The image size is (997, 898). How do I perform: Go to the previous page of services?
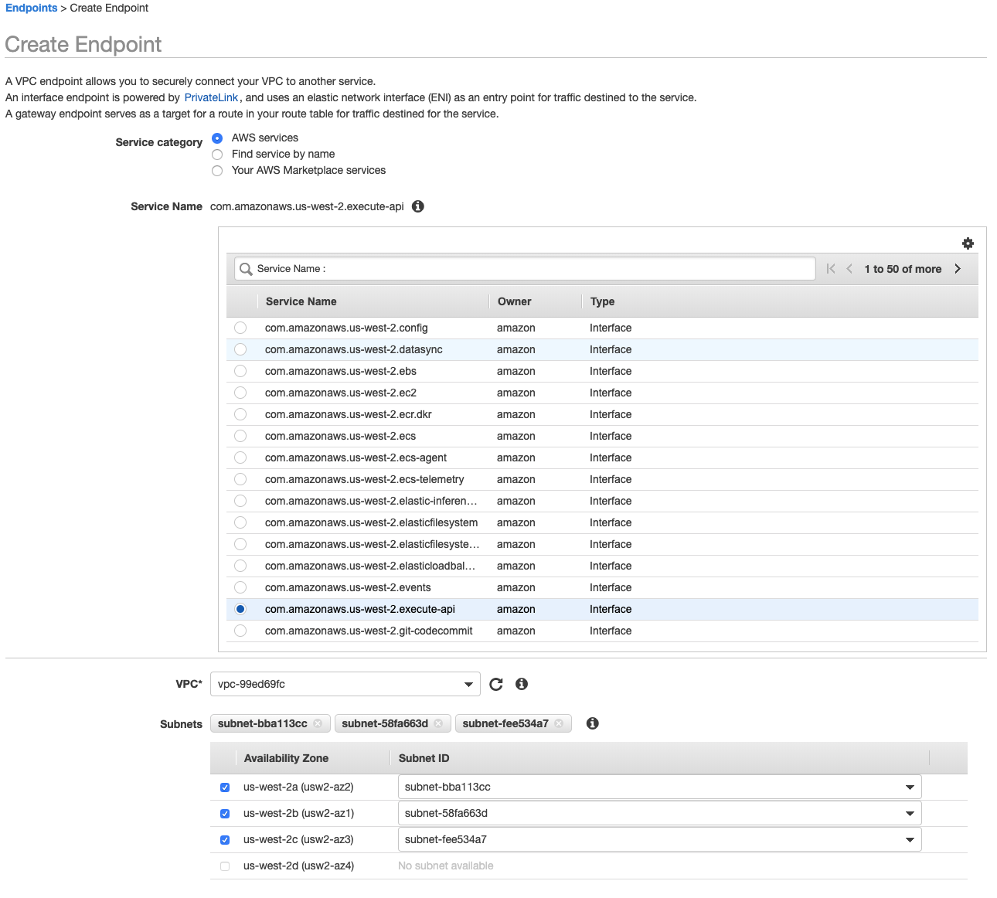pos(849,269)
